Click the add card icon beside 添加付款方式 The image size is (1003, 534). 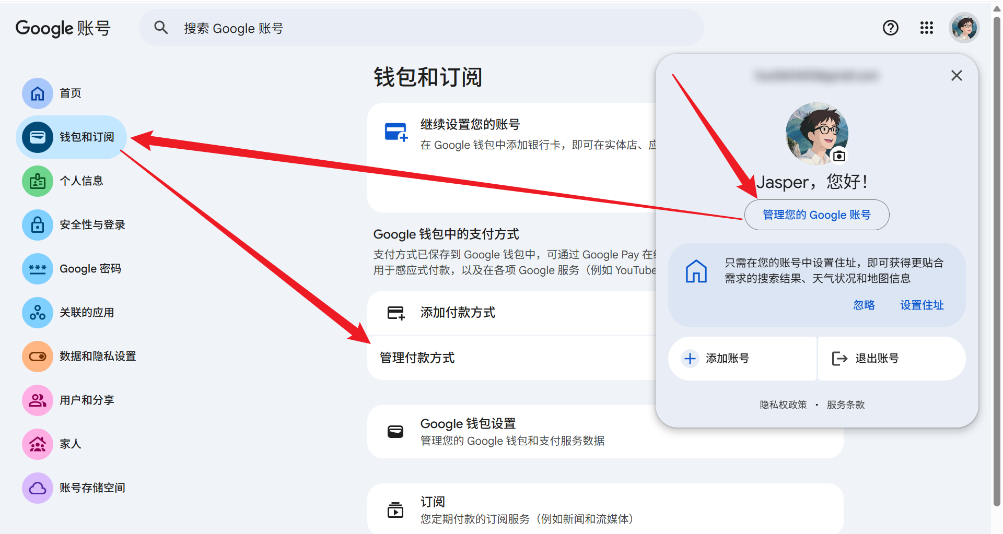point(396,313)
